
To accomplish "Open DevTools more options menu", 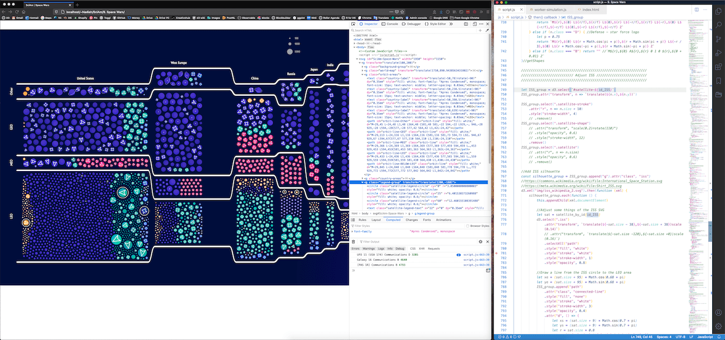I will 481,24.
